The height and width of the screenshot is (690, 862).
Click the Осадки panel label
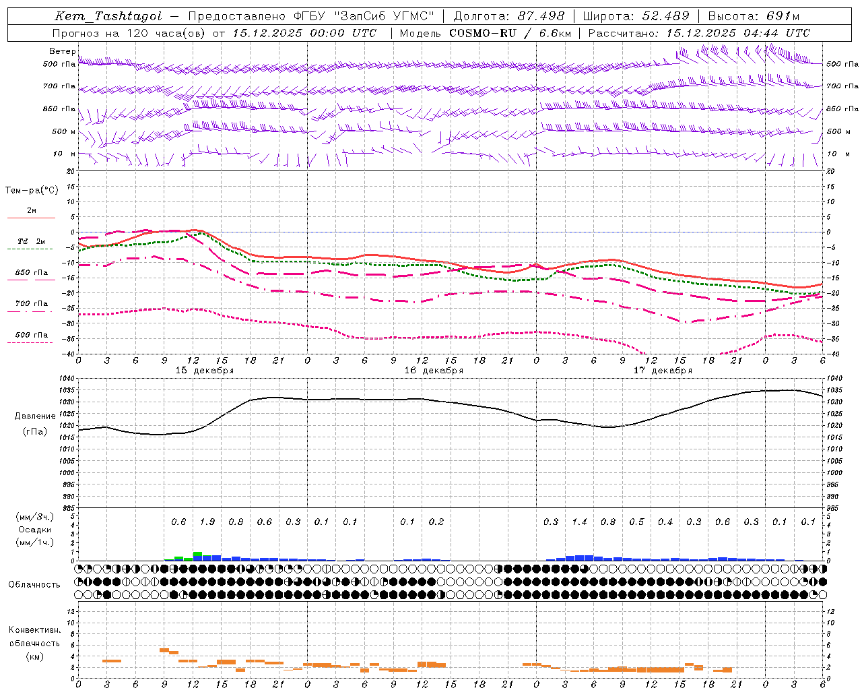coord(35,530)
